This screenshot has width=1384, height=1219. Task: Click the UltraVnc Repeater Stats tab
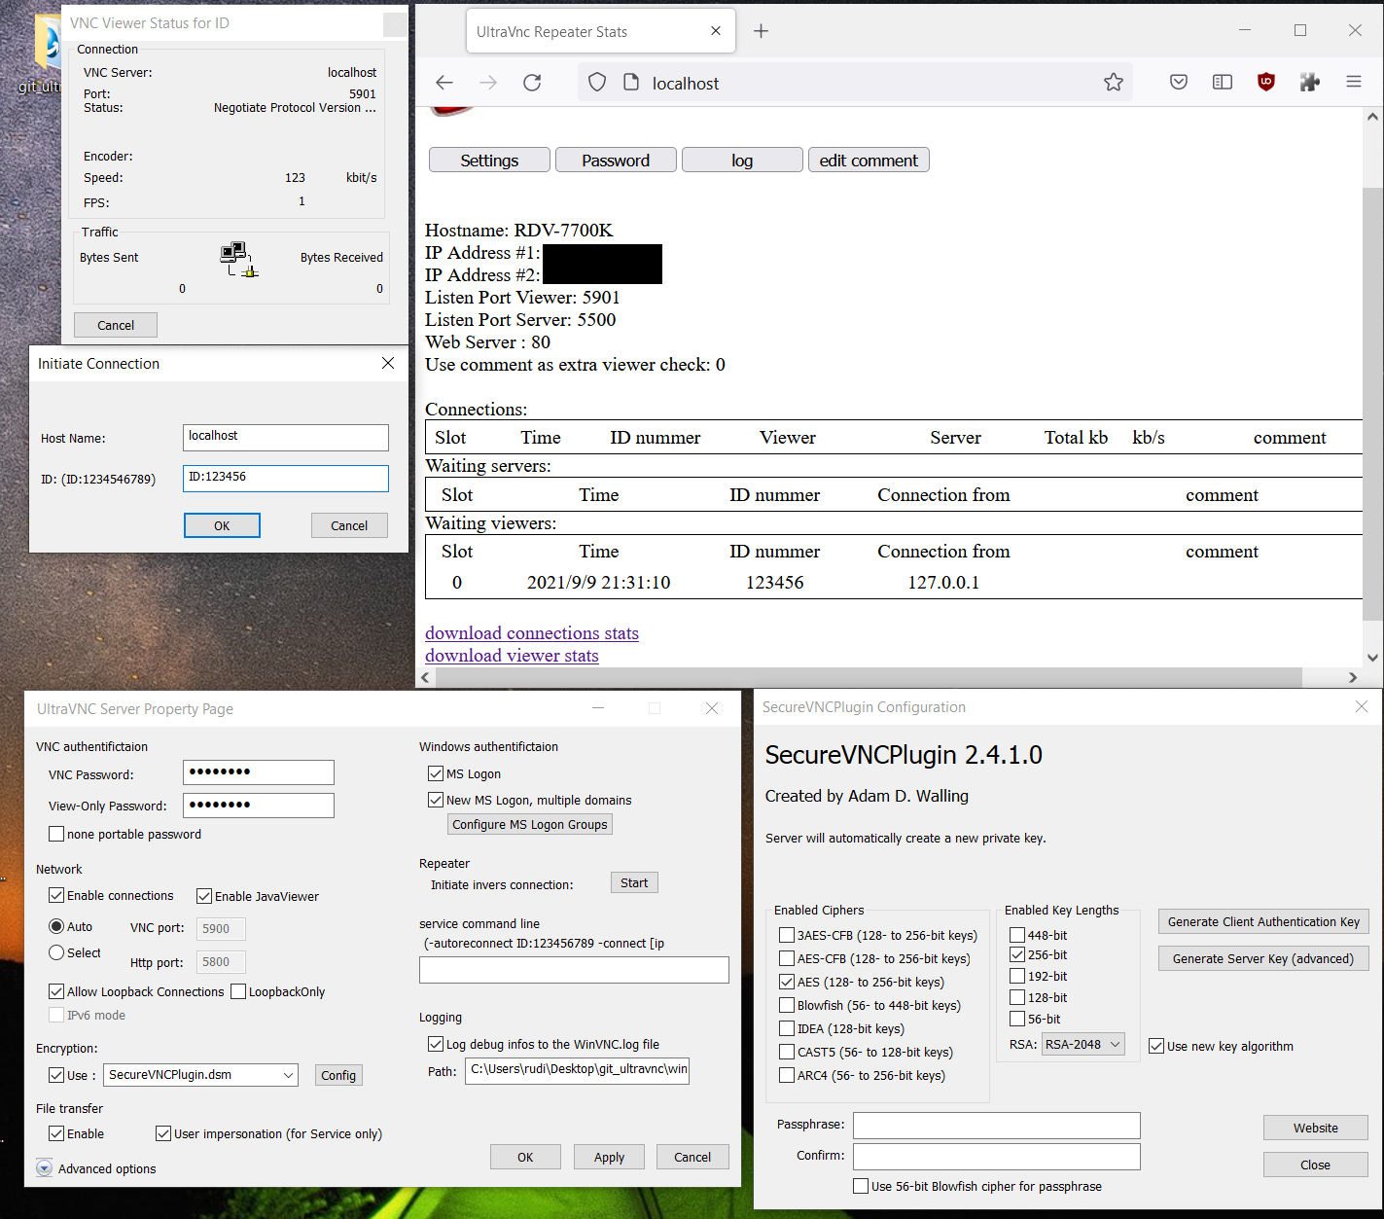point(601,31)
